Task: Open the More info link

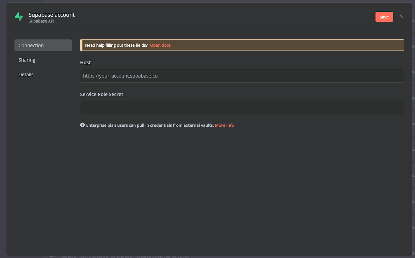Action: pyautogui.click(x=224, y=125)
